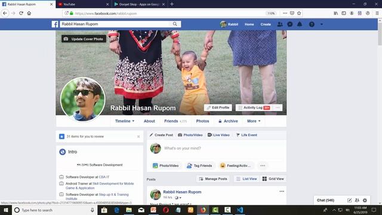382x215 pixels.
Task: Expand the account dropdown arrow in header
Action: [x=322, y=24]
